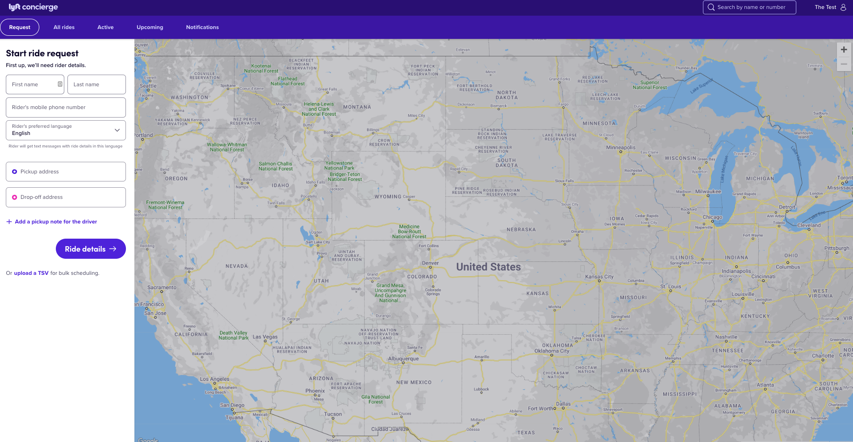Switch to the All rides tab
Screen dimensions: 853x442
[64, 27]
